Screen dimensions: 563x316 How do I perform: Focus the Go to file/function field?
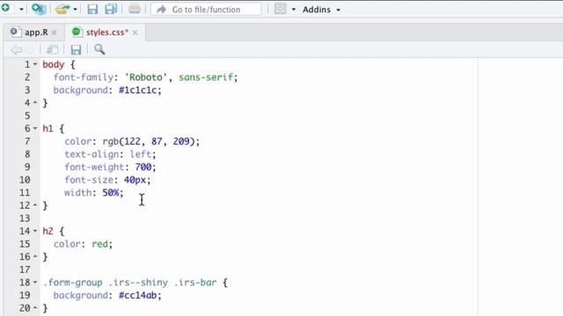point(206,10)
